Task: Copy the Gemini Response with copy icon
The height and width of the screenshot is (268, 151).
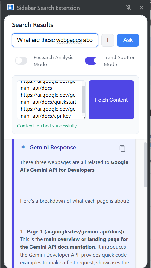Action: (122, 148)
